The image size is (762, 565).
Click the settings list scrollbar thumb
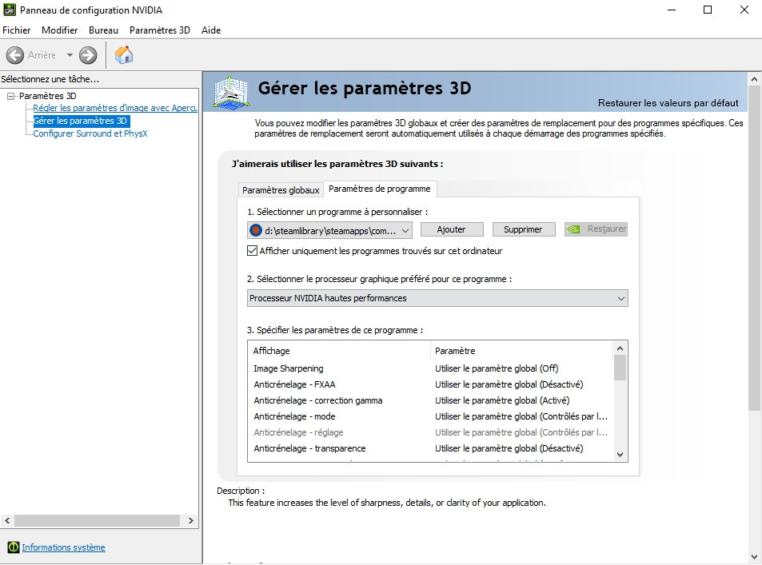(x=620, y=368)
